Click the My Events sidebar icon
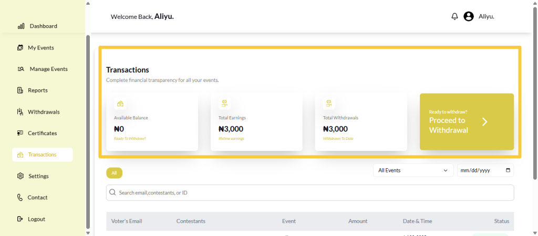The image size is (538, 236). tap(20, 48)
